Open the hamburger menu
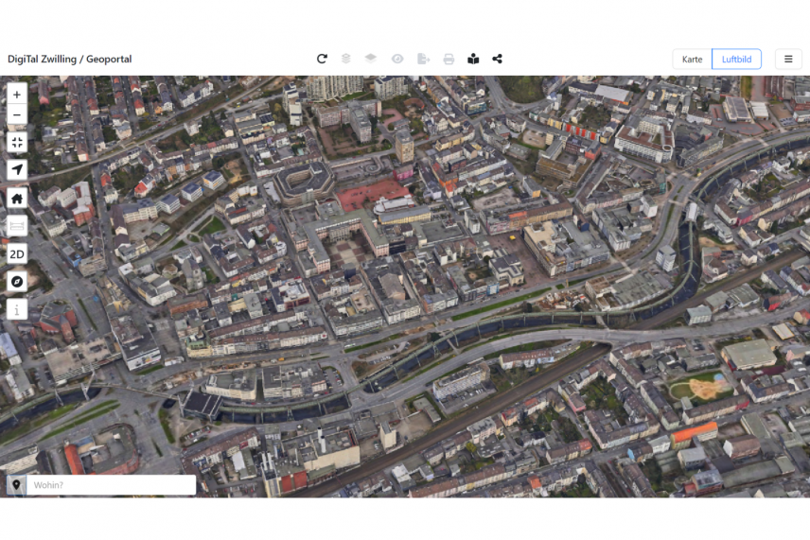The image size is (810, 540). (x=787, y=60)
